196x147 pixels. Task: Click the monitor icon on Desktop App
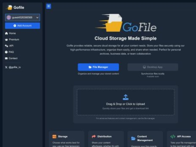(144, 67)
